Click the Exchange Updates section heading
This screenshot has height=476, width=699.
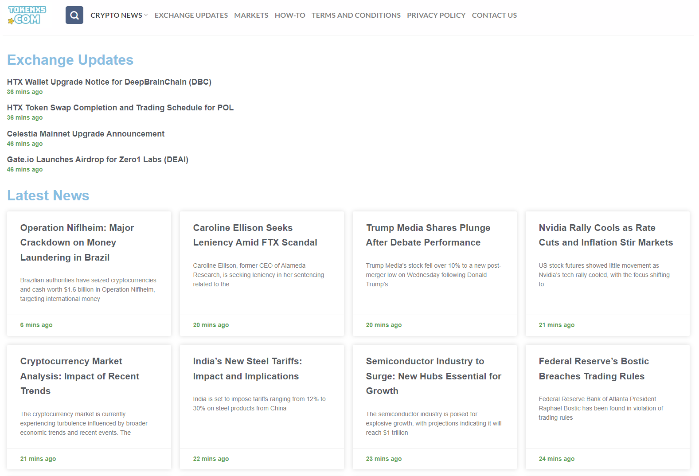coord(70,60)
